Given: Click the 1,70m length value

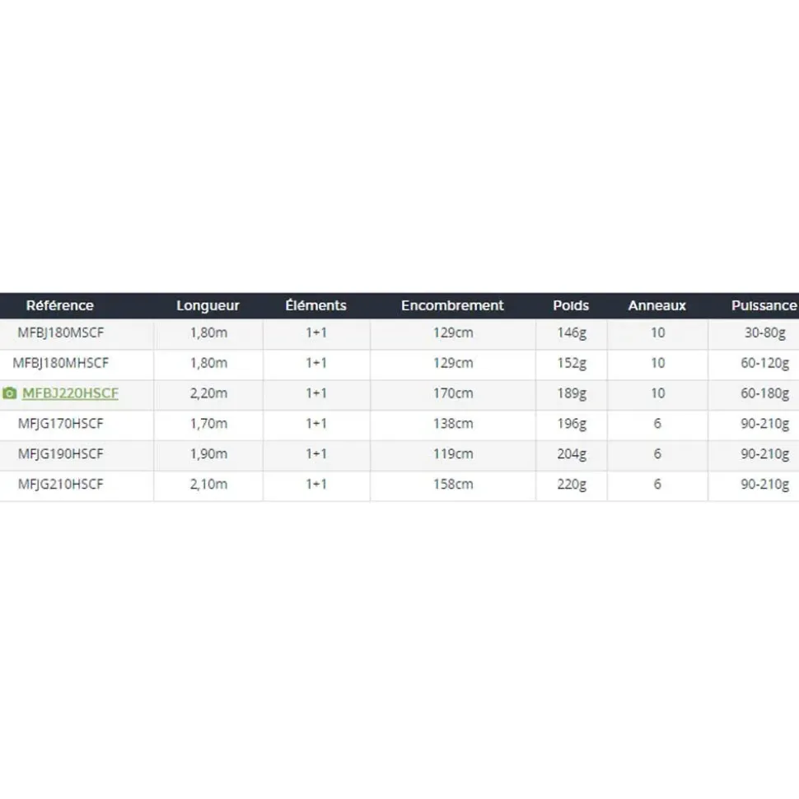Looking at the screenshot, I should (208, 424).
